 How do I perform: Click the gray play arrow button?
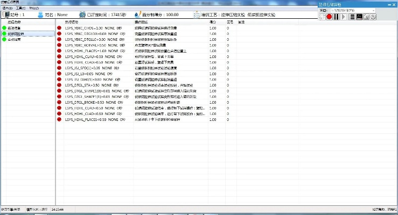click(x=344, y=17)
